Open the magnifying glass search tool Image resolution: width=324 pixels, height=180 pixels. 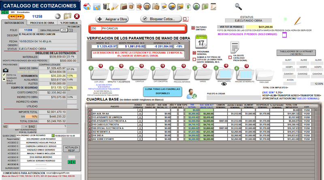[x=238, y=6]
